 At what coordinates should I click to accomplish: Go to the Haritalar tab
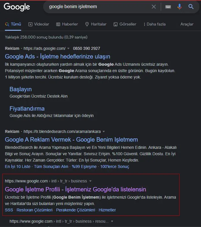96,24
